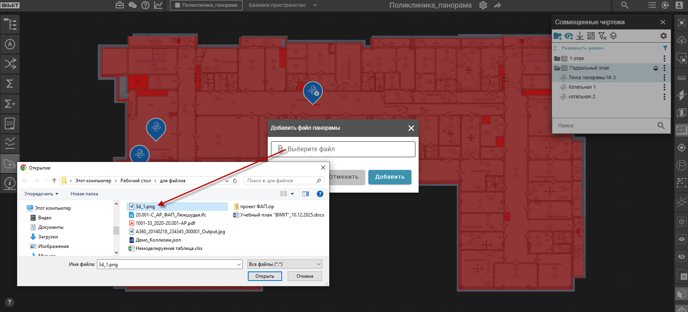The width and height of the screenshot is (688, 312).
Task: Click the download icon in drawings panel
Action: point(580,36)
